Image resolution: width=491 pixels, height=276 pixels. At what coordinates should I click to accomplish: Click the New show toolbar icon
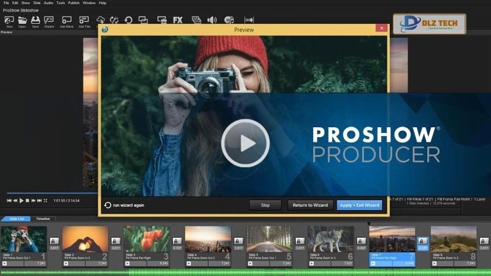[9, 20]
